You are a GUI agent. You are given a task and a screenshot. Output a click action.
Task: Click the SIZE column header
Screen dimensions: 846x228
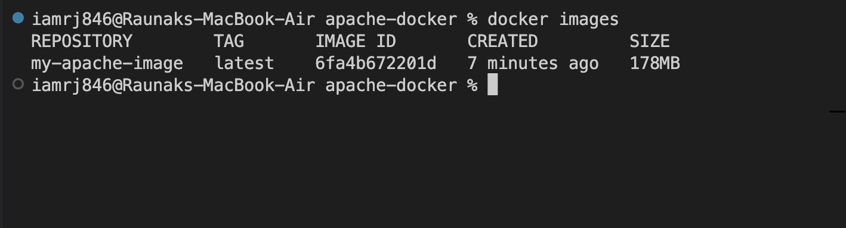(x=650, y=41)
